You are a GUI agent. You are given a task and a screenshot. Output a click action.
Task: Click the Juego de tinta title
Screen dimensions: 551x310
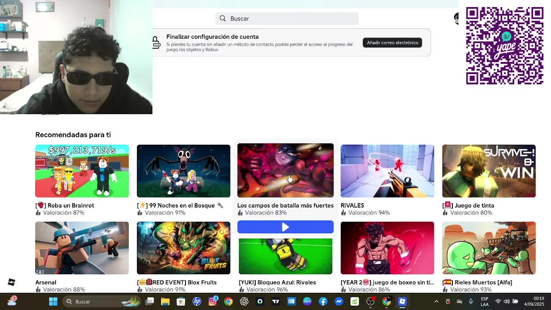click(468, 205)
